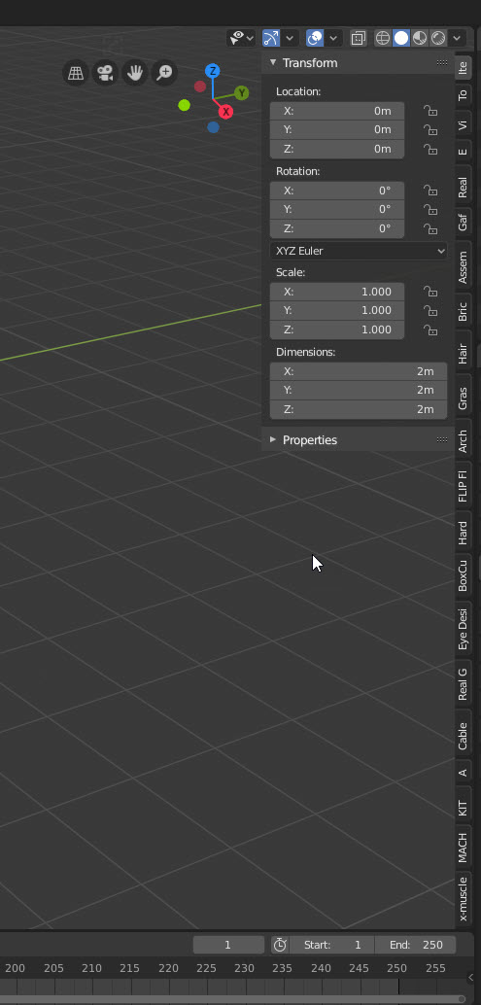Viewport: 481px width, 1005px height.
Task: Lock Location Z
Action: pos(430,149)
